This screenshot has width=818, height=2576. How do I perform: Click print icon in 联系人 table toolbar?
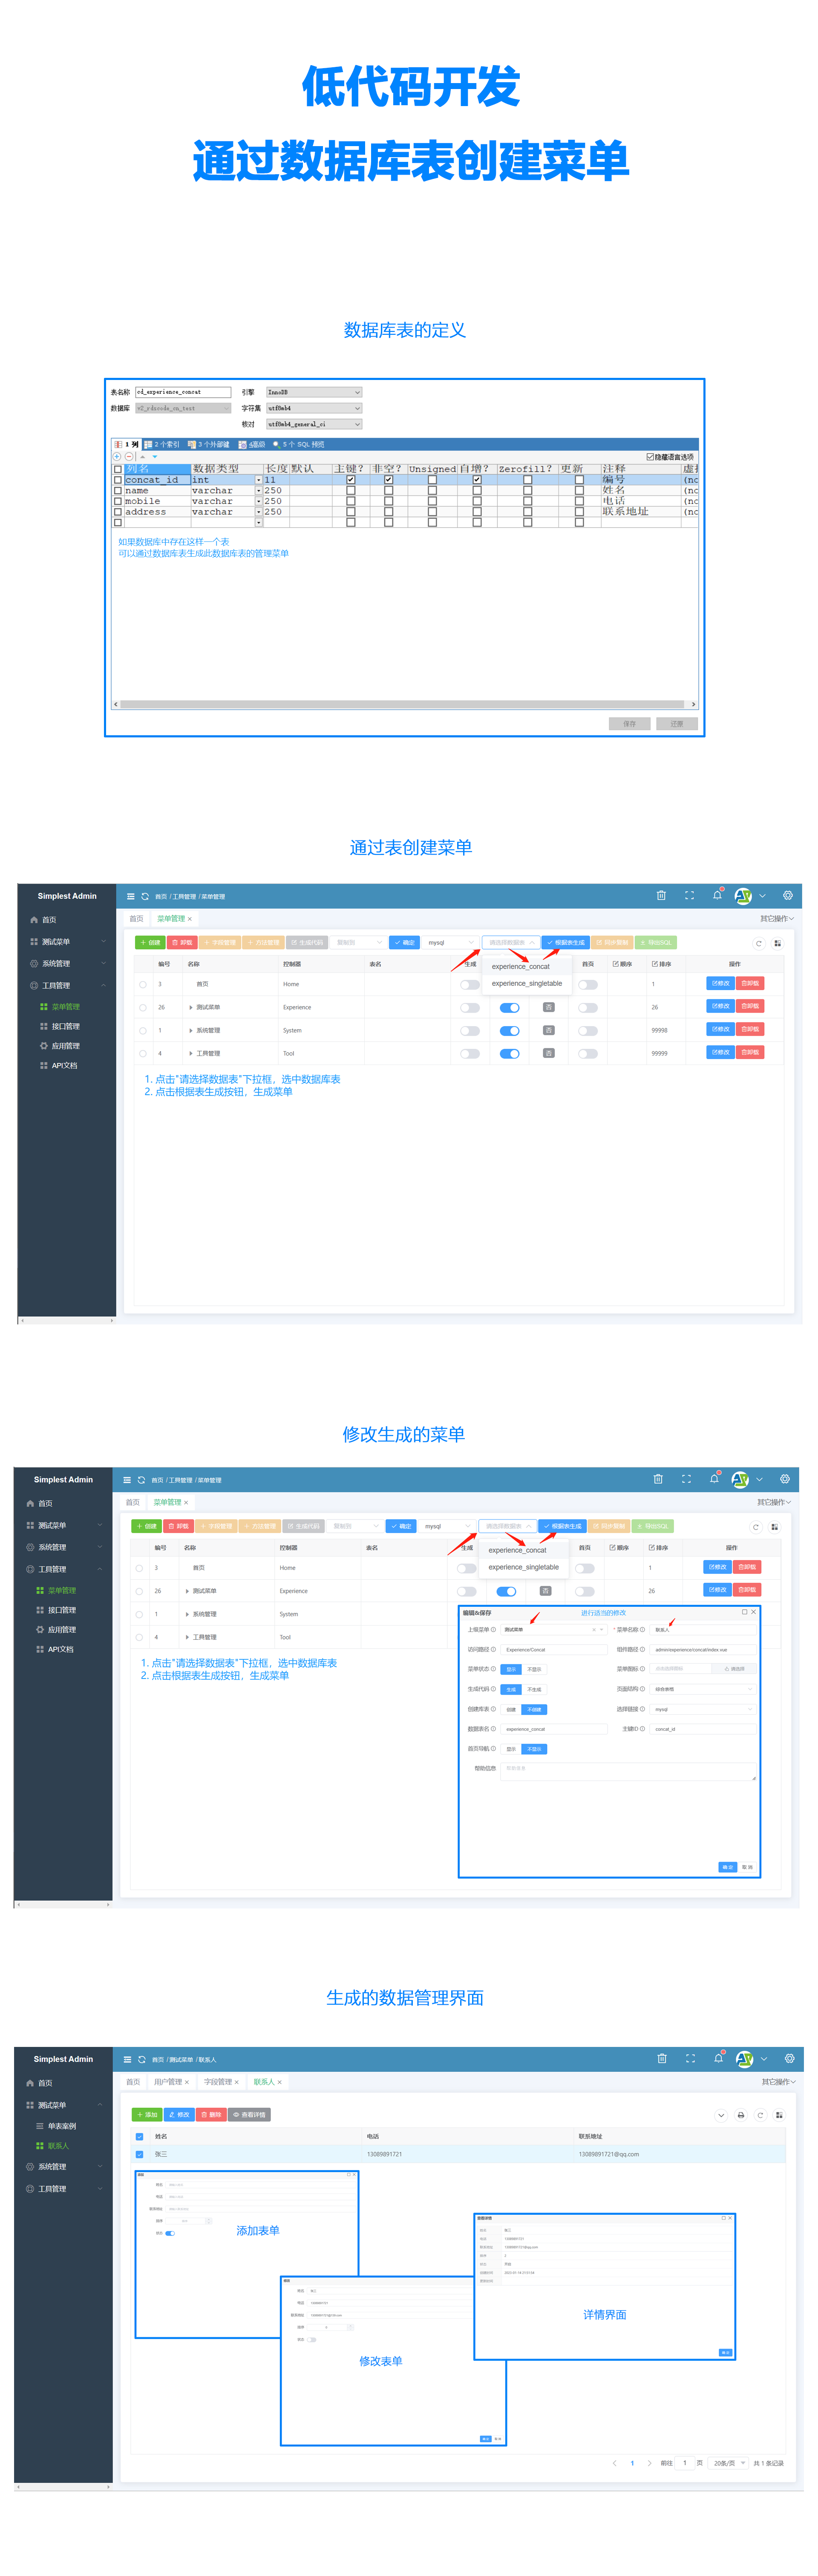[x=741, y=2115]
